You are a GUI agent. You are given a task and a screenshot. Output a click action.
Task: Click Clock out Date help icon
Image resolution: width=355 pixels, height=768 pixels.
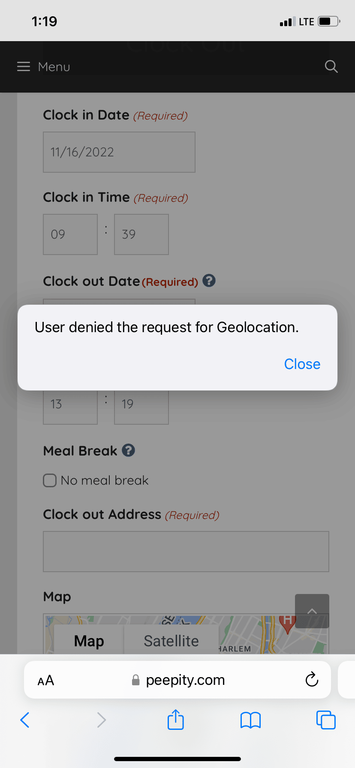(x=209, y=281)
